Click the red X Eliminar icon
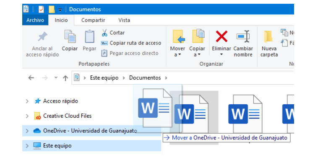Image resolution: width=310 pixels, height=165 pixels. pos(221,36)
